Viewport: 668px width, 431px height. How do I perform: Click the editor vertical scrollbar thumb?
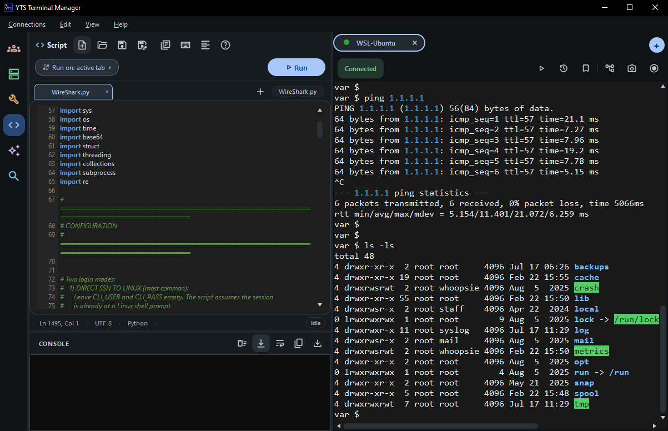pos(319,129)
